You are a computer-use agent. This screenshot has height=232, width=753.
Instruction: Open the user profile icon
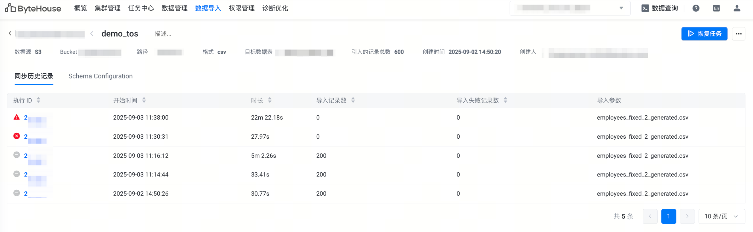[737, 8]
